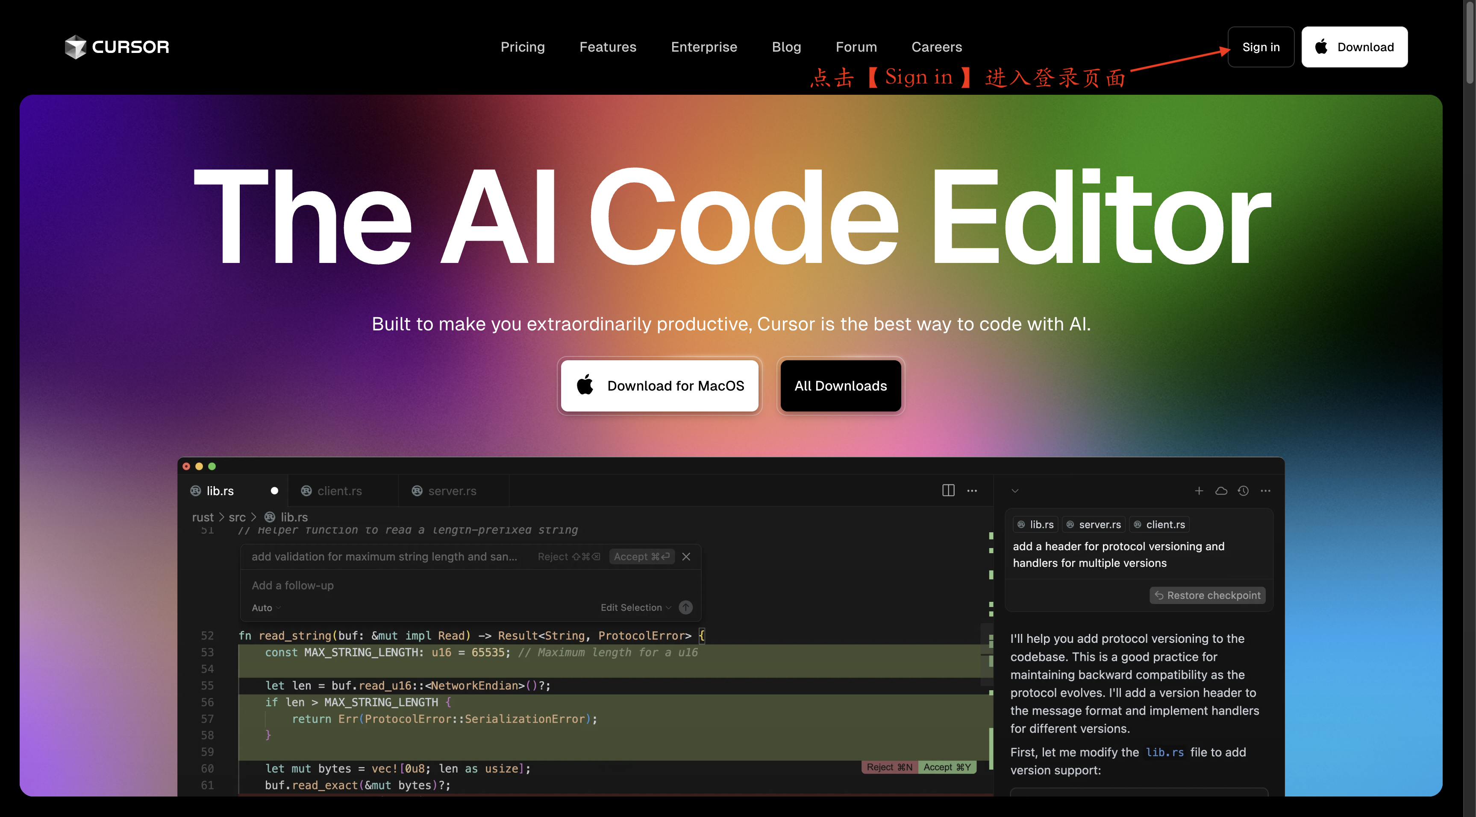
Task: Open the Edit Selection dropdown
Action: coord(635,607)
